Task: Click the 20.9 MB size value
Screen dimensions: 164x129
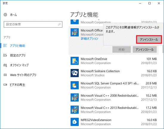Action: click(151, 83)
